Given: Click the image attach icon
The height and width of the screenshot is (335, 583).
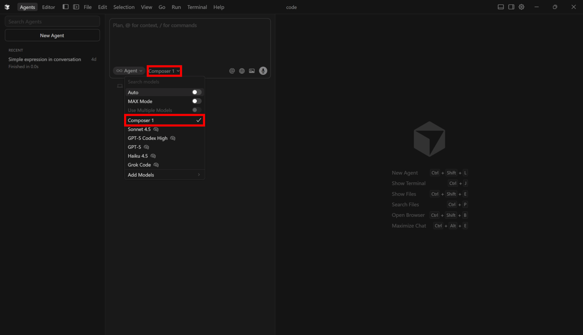Looking at the screenshot, I should [x=252, y=71].
